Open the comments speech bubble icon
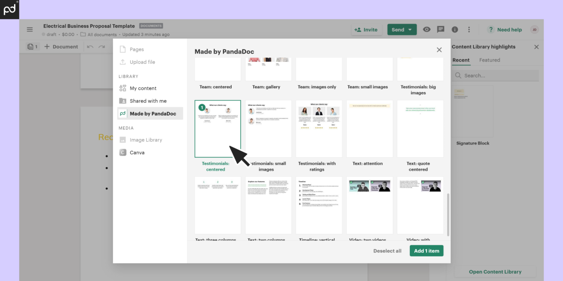563x281 pixels. (440, 29)
